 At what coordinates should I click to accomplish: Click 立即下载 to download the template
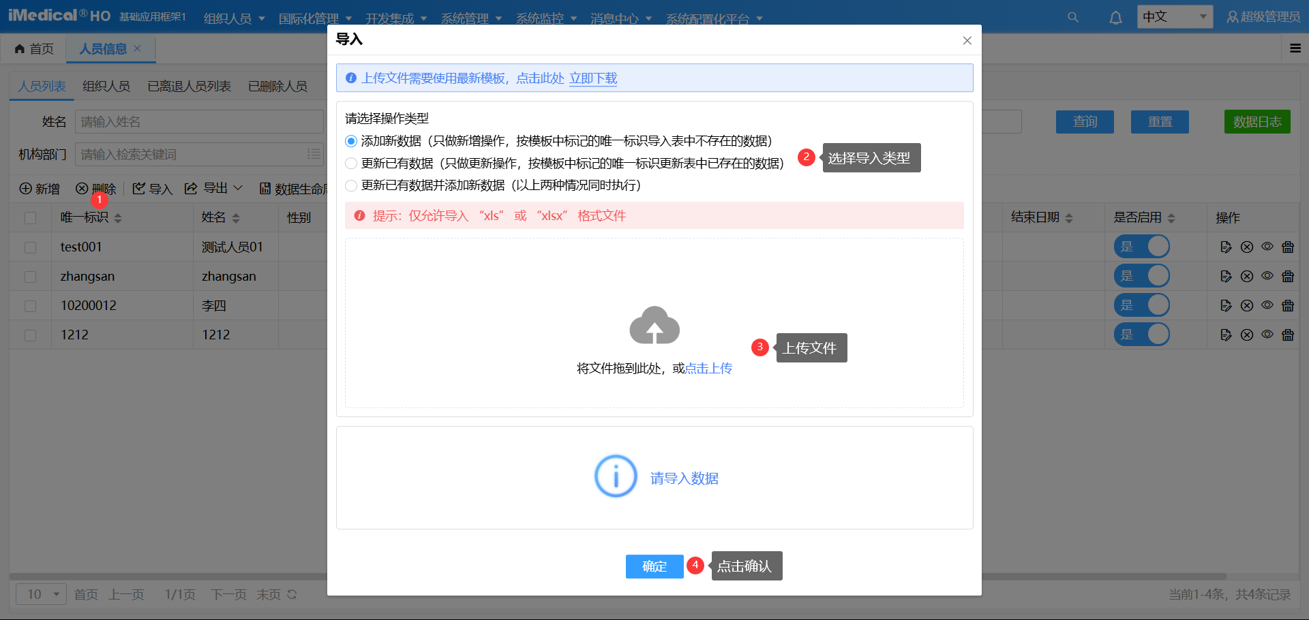click(x=592, y=78)
